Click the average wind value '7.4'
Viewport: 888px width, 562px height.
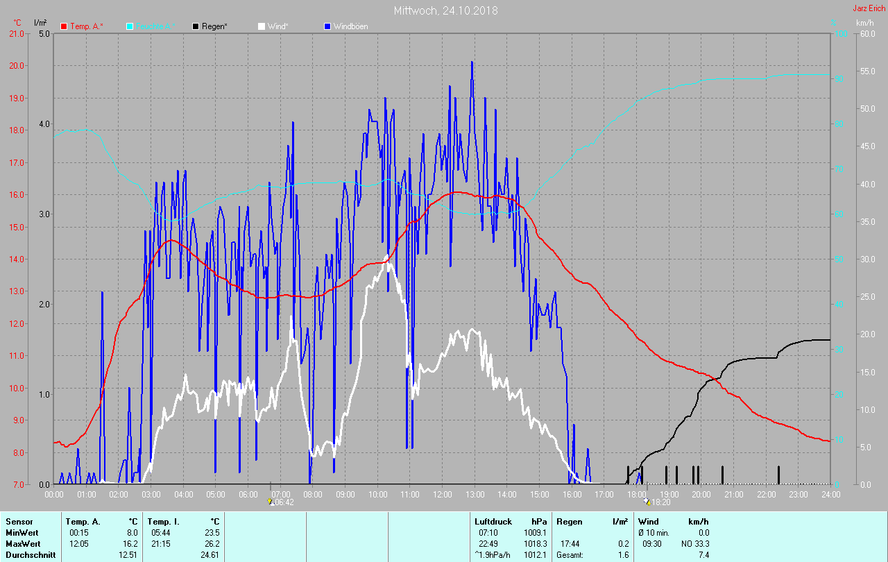(x=703, y=555)
